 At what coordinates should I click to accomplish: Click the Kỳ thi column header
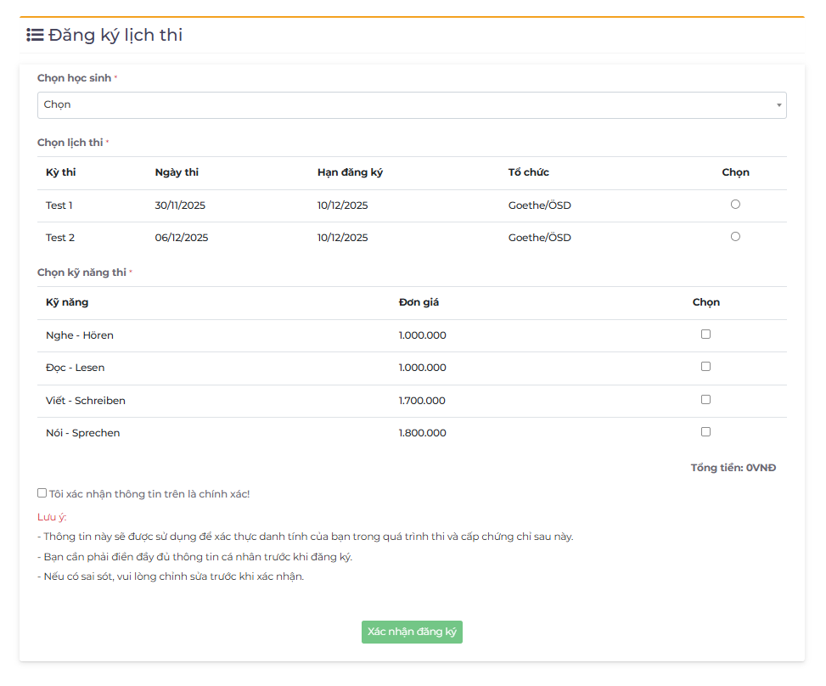click(60, 172)
